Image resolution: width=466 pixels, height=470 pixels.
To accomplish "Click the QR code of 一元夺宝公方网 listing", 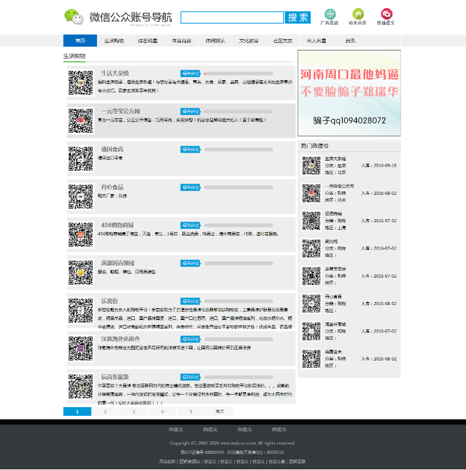I will pyautogui.click(x=81, y=121).
